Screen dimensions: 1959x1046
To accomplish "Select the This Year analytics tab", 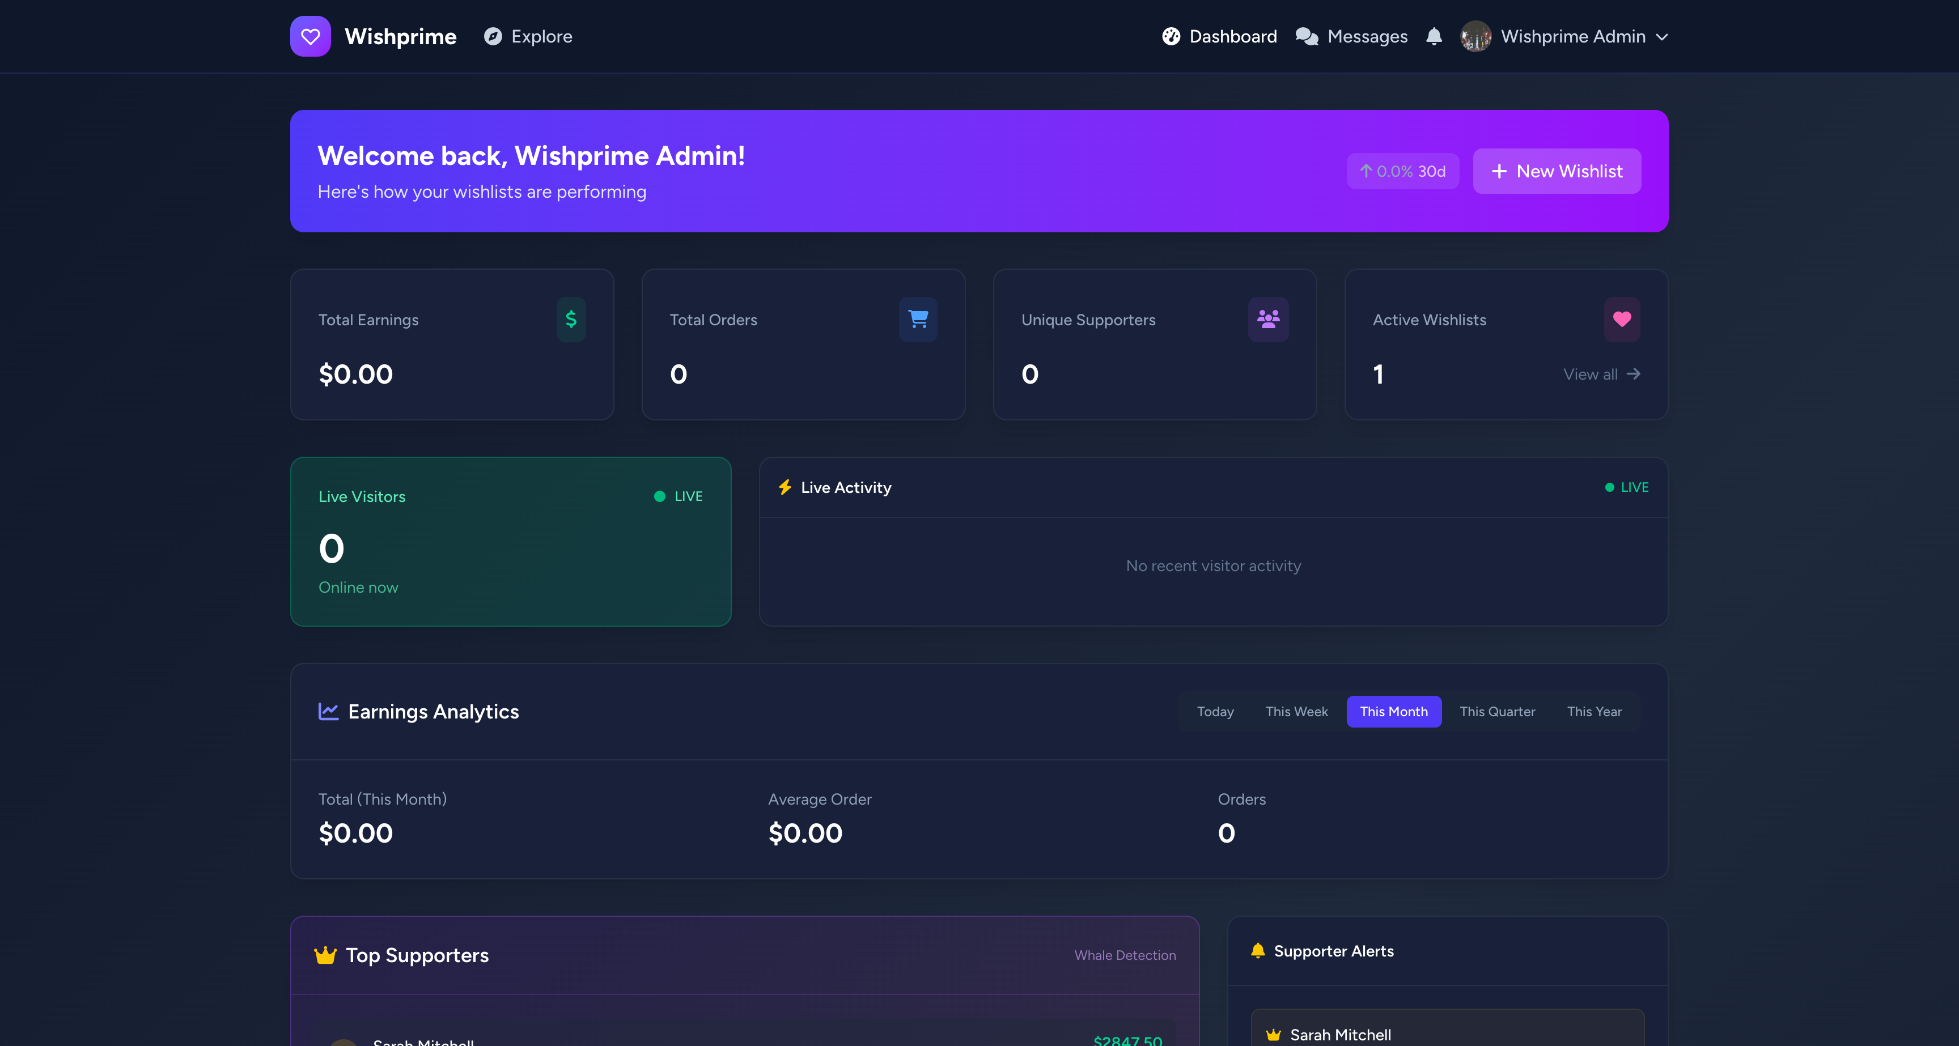I will 1594,712.
